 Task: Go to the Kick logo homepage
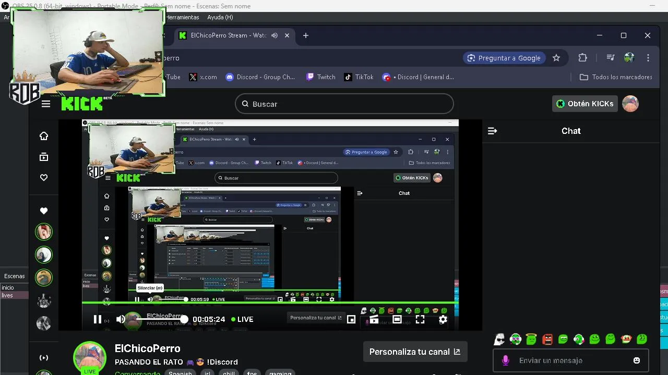click(x=82, y=104)
